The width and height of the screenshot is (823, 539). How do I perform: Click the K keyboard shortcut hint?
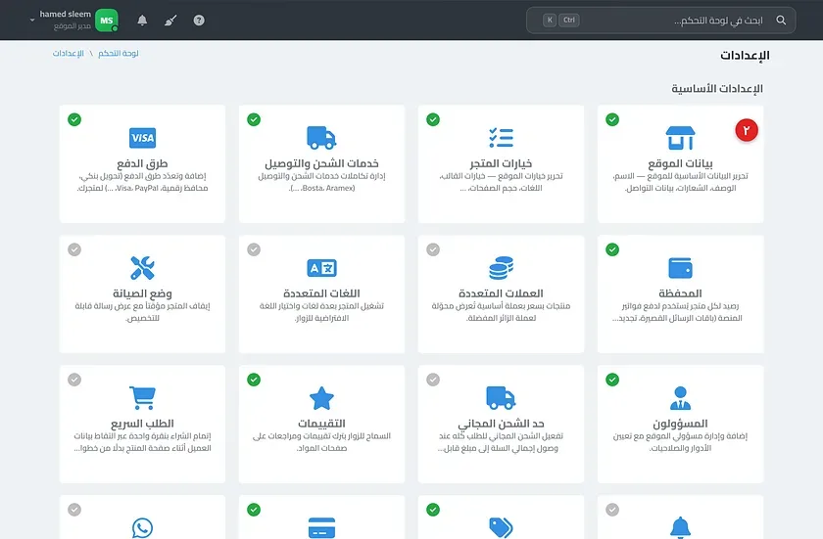coord(550,21)
